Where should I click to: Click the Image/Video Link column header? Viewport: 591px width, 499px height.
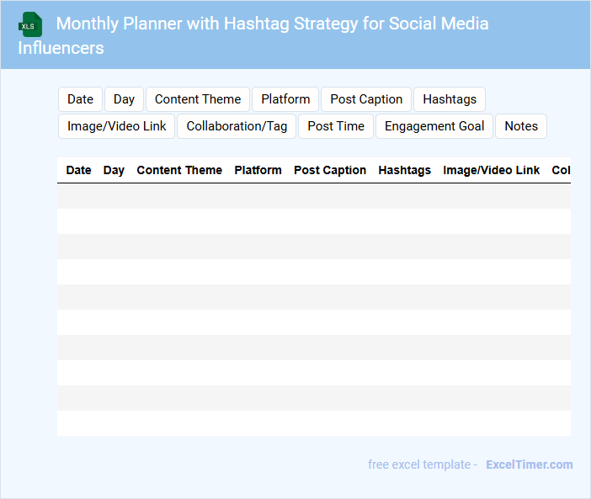tap(492, 170)
